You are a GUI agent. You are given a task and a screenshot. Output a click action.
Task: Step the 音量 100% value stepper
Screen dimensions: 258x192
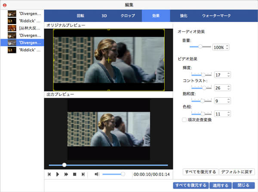227,47
